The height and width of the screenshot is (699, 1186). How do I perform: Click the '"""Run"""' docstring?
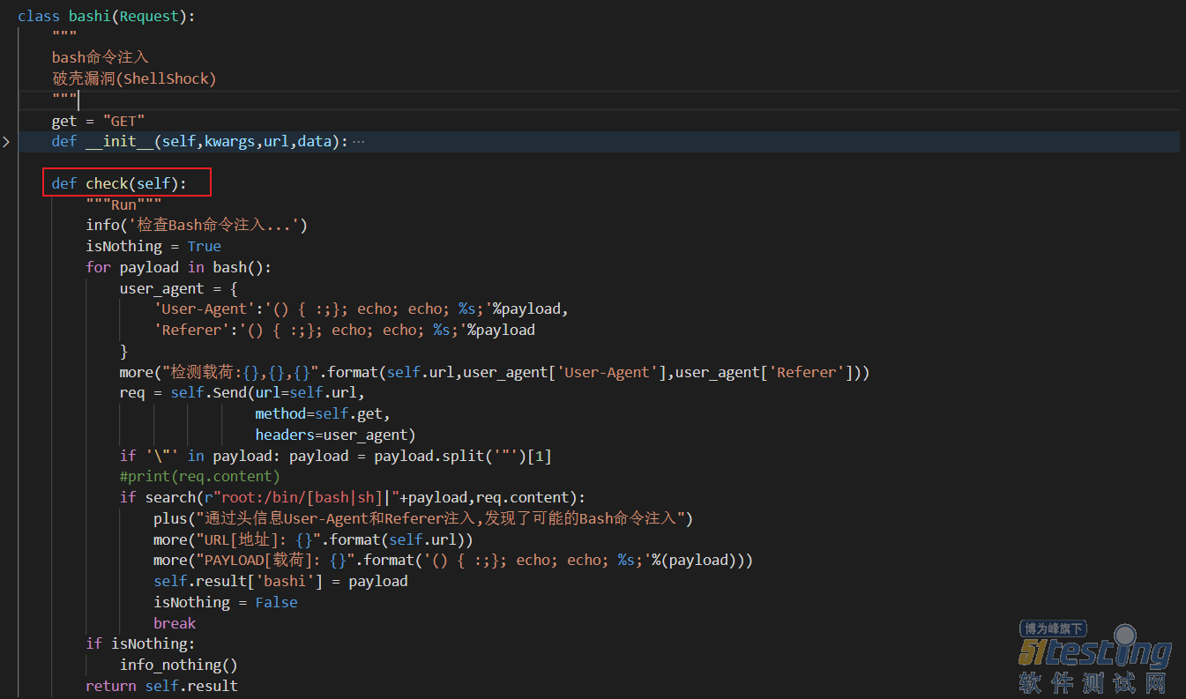(123, 204)
